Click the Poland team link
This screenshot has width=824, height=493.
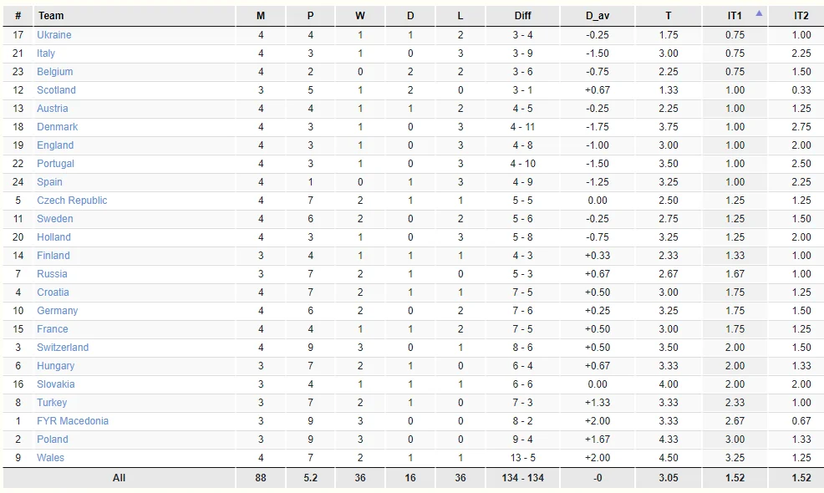(53, 440)
